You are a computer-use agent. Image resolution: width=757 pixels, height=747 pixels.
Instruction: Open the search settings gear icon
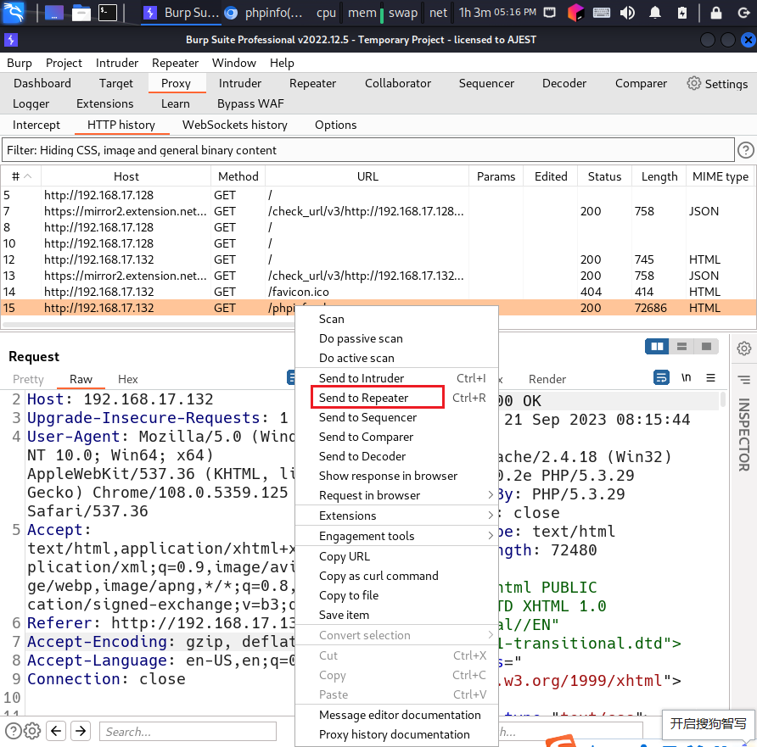[x=32, y=731]
